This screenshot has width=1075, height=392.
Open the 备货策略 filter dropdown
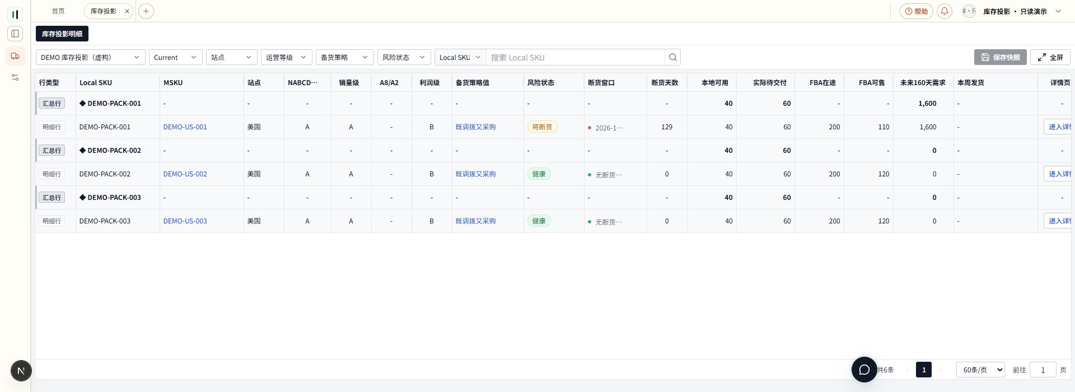345,57
